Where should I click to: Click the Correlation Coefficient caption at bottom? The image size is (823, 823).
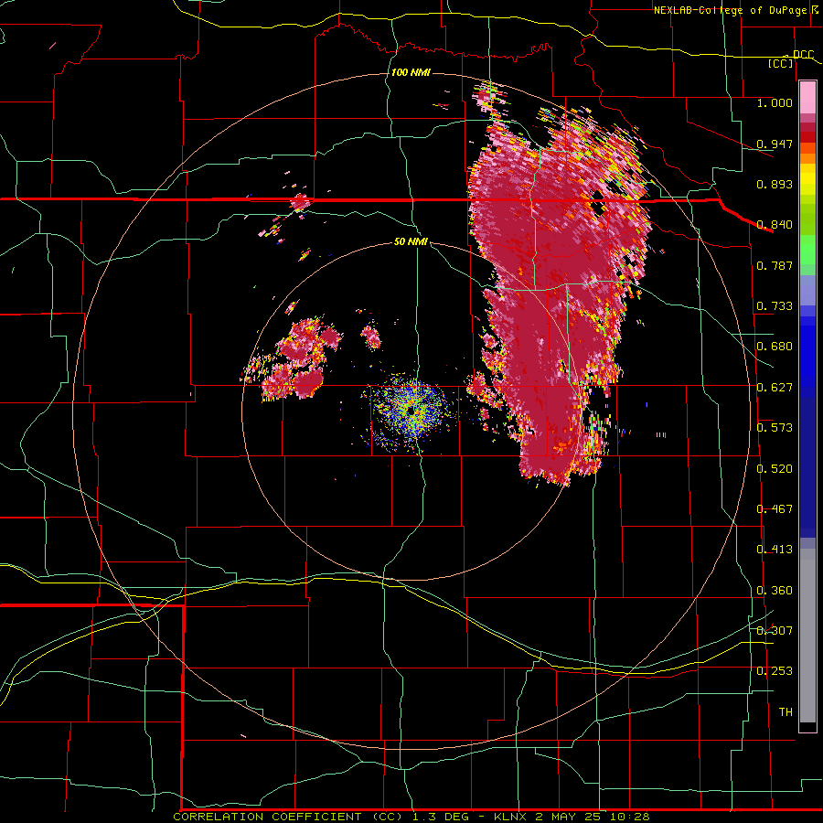tap(411, 817)
